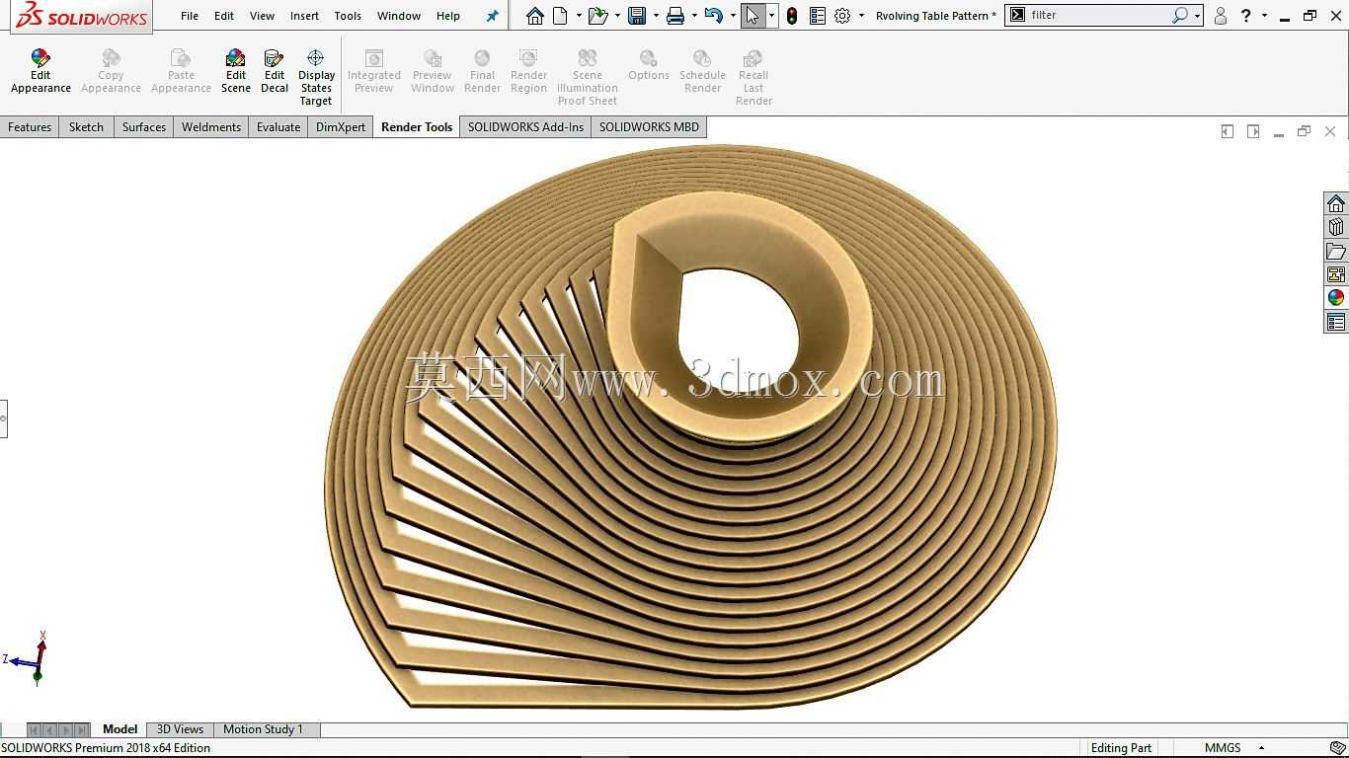The height and width of the screenshot is (758, 1349).
Task: Expand the Select tool dropdown arrow
Action: 771,16
